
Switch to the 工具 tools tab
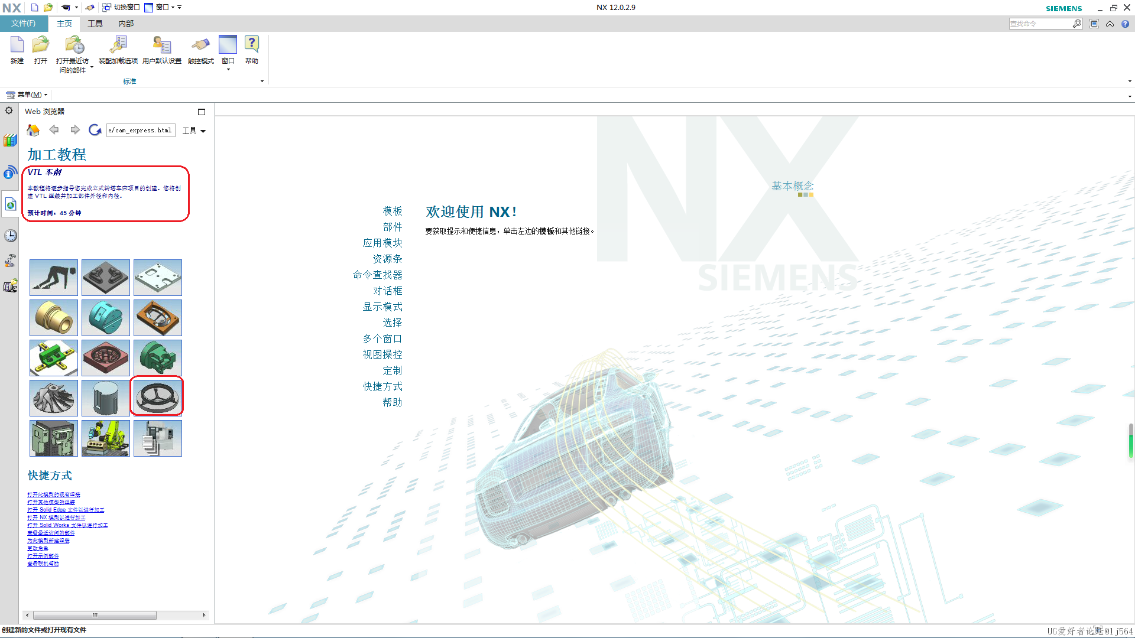(95, 24)
